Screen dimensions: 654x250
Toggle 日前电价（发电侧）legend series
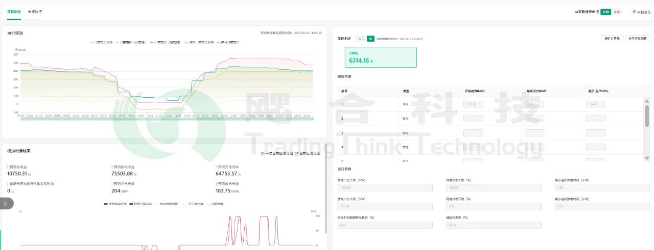click(x=131, y=42)
